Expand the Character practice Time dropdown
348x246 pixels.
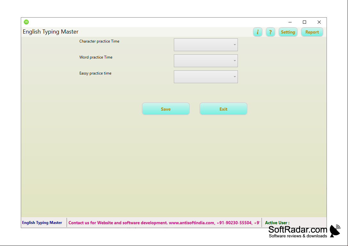[x=206, y=45]
